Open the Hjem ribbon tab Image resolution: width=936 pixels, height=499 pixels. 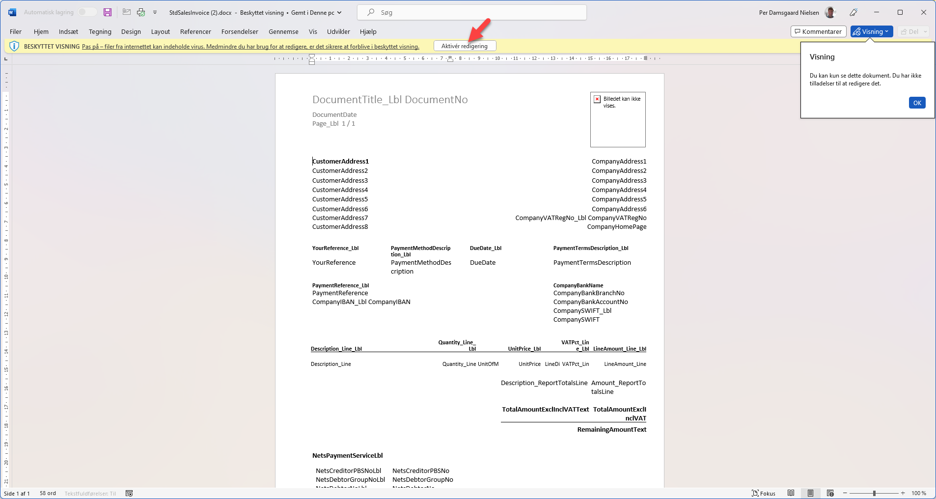(41, 31)
